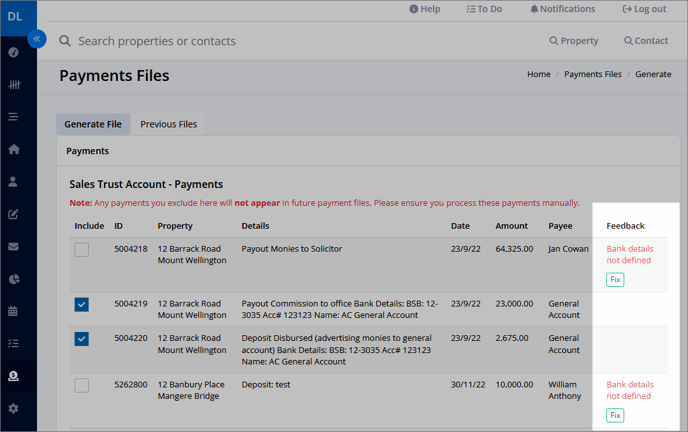Click the calendar icon in sidebar
The image size is (688, 432).
(13, 311)
